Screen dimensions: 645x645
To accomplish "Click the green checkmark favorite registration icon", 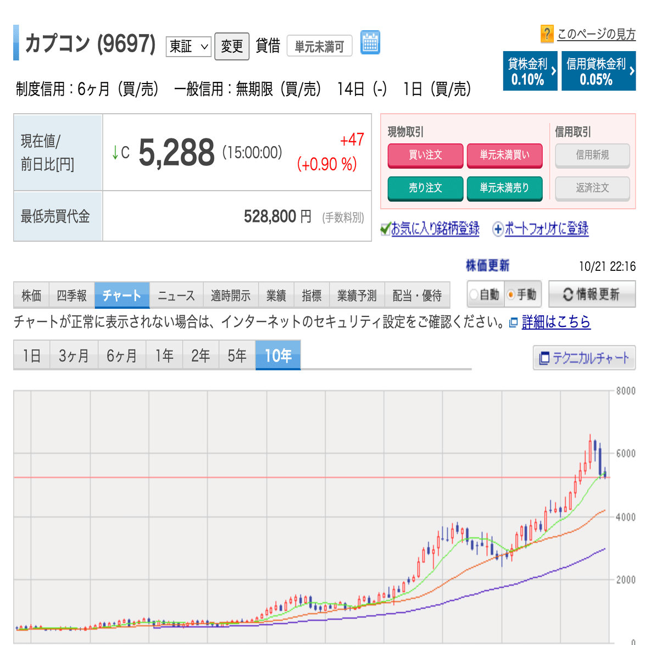I will pyautogui.click(x=385, y=229).
